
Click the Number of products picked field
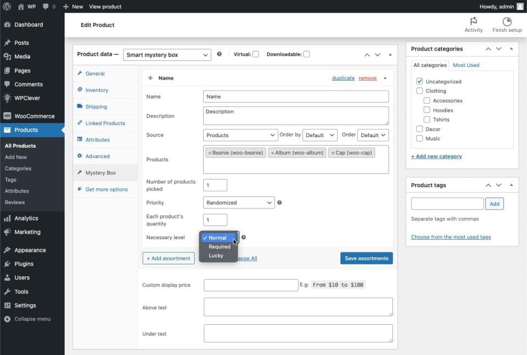tap(215, 185)
